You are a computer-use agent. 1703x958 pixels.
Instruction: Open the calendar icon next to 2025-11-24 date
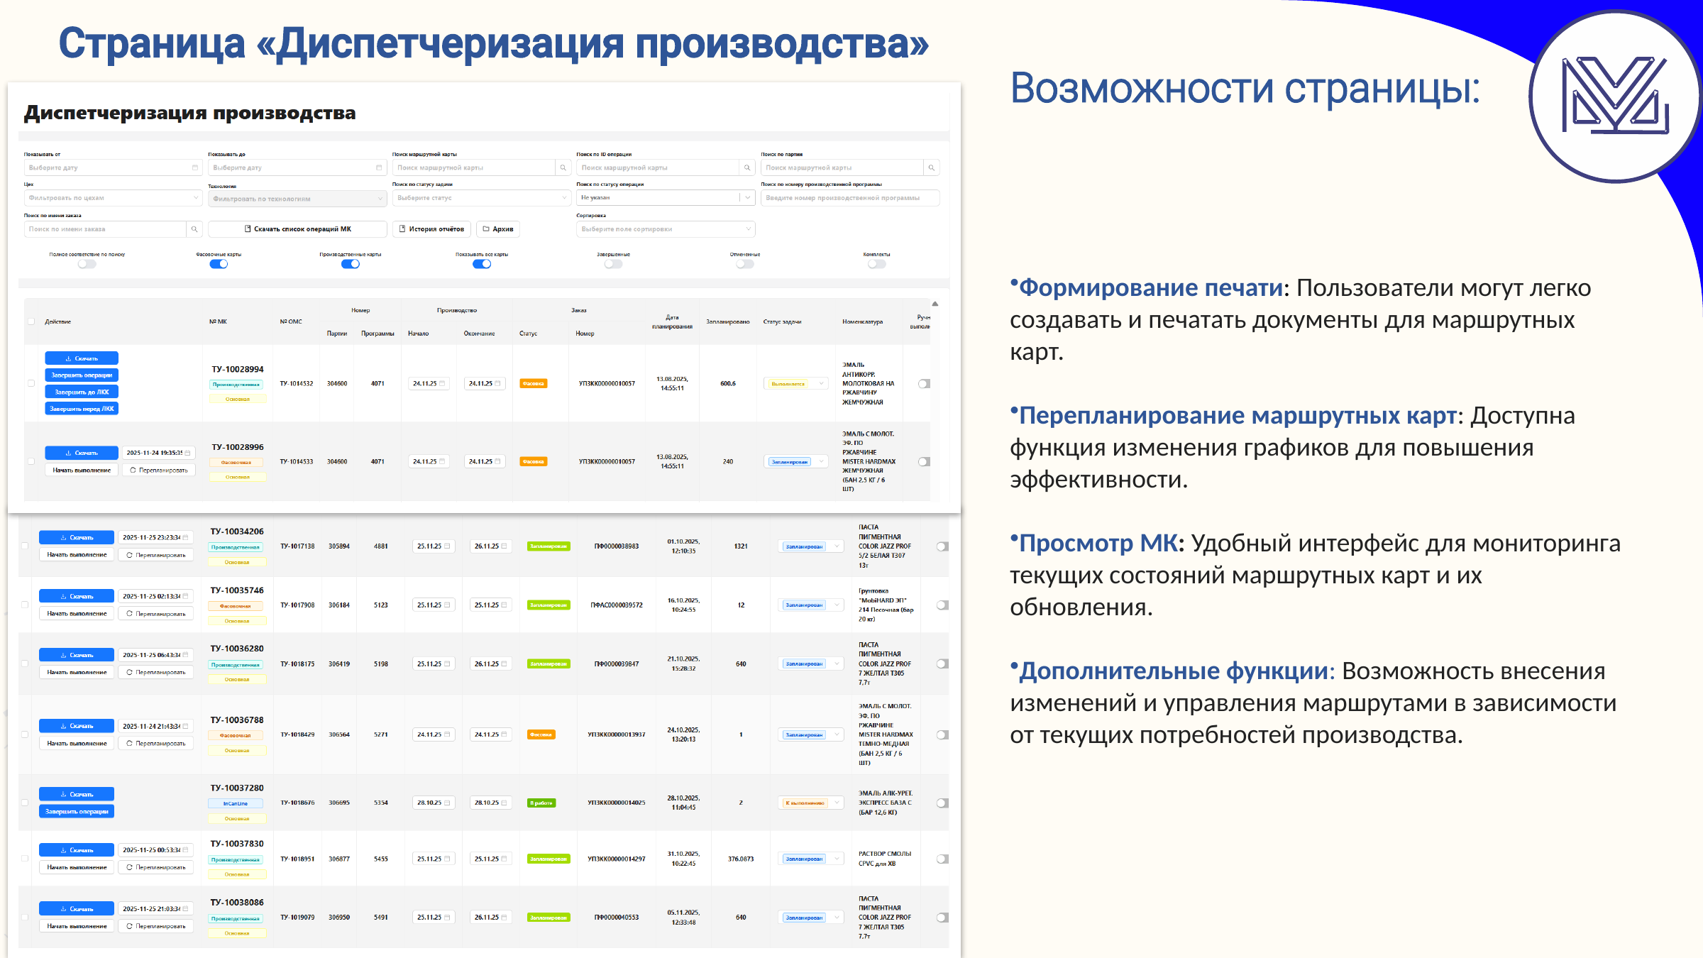[188, 453]
